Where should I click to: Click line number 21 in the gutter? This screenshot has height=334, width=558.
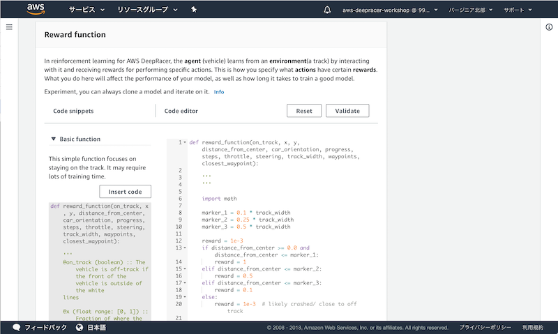pos(179,318)
